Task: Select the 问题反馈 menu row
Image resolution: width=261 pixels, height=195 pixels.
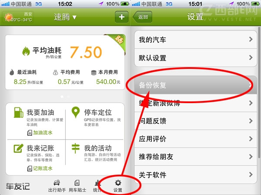Action: pos(196,121)
